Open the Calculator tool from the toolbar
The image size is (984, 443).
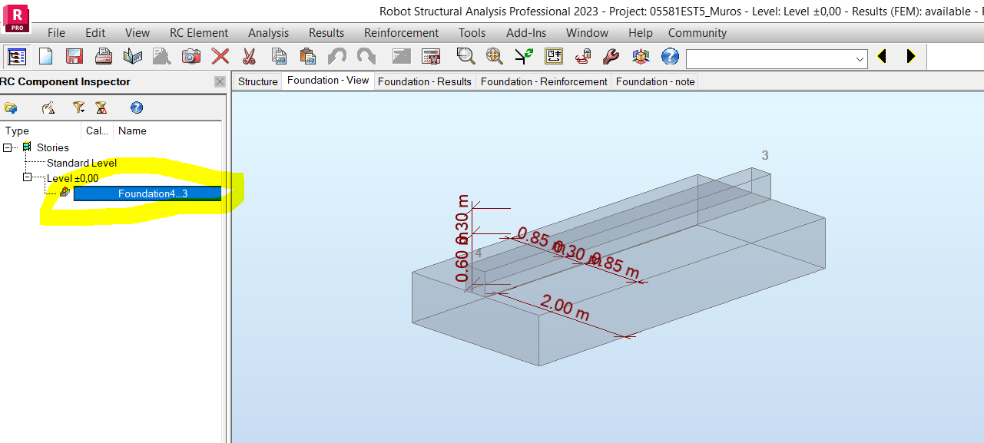click(x=430, y=56)
